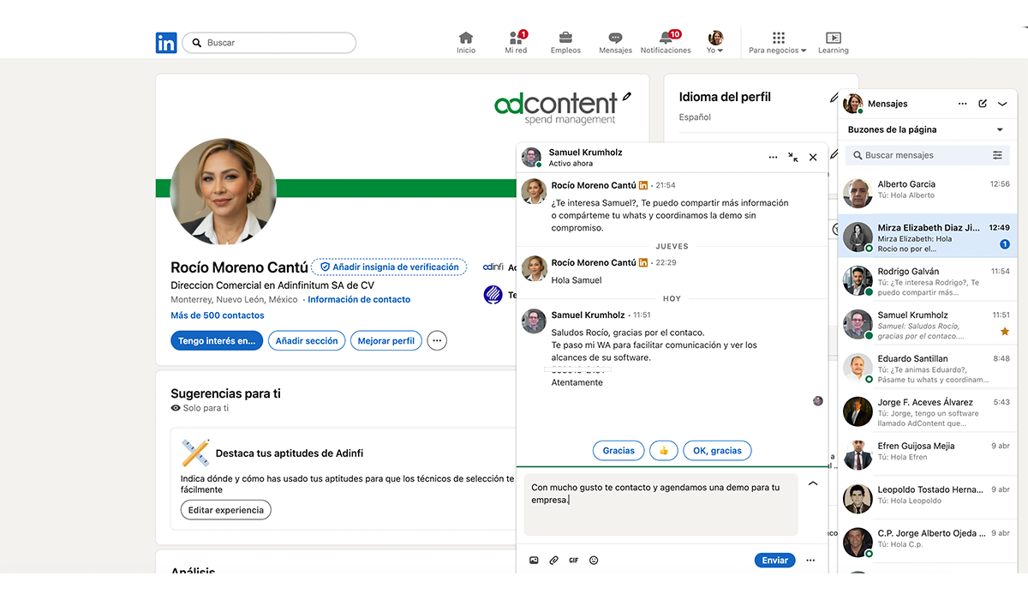Open the GIF picker

pos(573,561)
